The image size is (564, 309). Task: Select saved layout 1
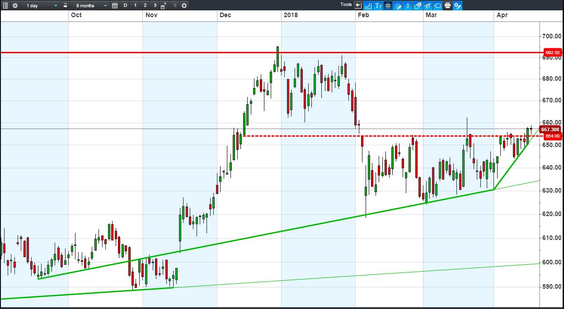[x=135, y=5]
